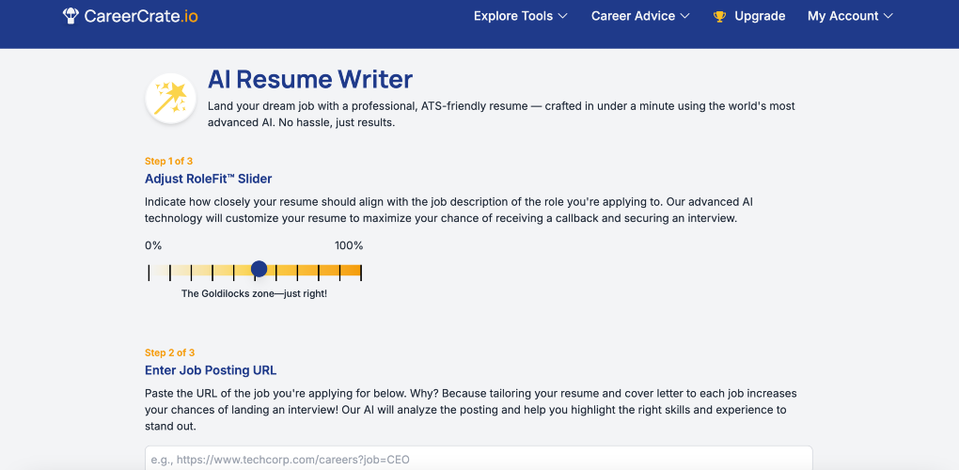Viewport: 959px width, 470px height.
Task: Click the '0%' slider label
Action: pos(153,245)
